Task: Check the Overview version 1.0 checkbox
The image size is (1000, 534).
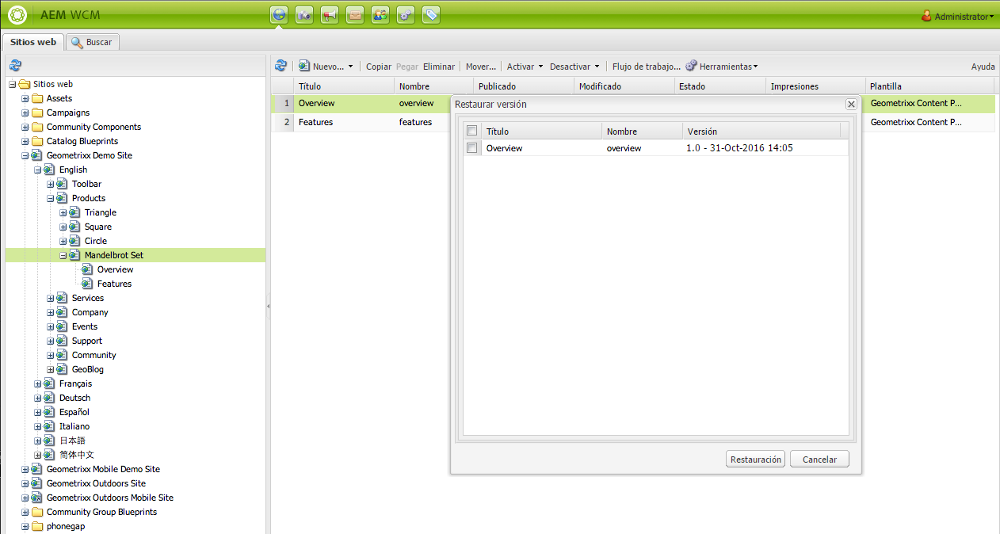Action: pos(472,148)
